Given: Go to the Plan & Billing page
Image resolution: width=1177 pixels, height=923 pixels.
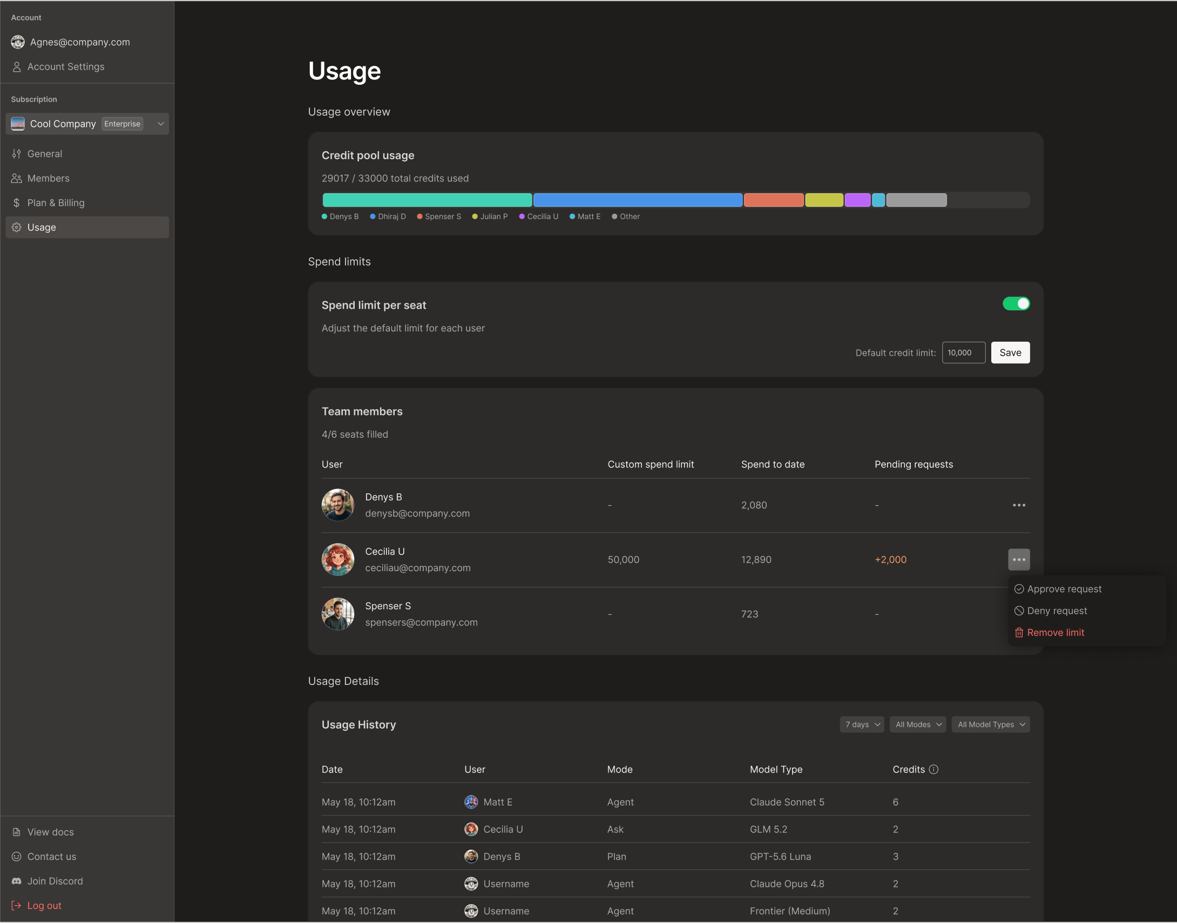Looking at the screenshot, I should [x=87, y=202].
